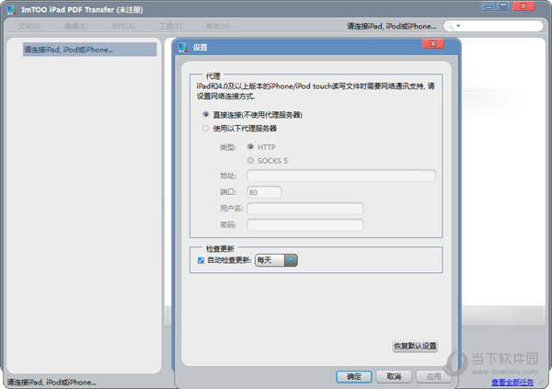552x389 pixels.
Task: Select direct connection radio button
Action: (x=205, y=114)
